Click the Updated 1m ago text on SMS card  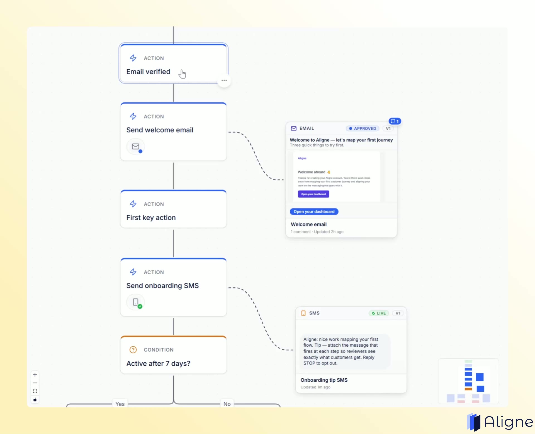pyautogui.click(x=315, y=387)
